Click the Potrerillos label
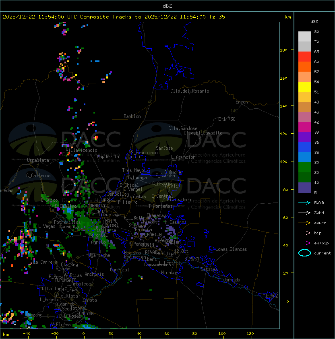This screenshot has width=335, height=339. tap(67, 222)
